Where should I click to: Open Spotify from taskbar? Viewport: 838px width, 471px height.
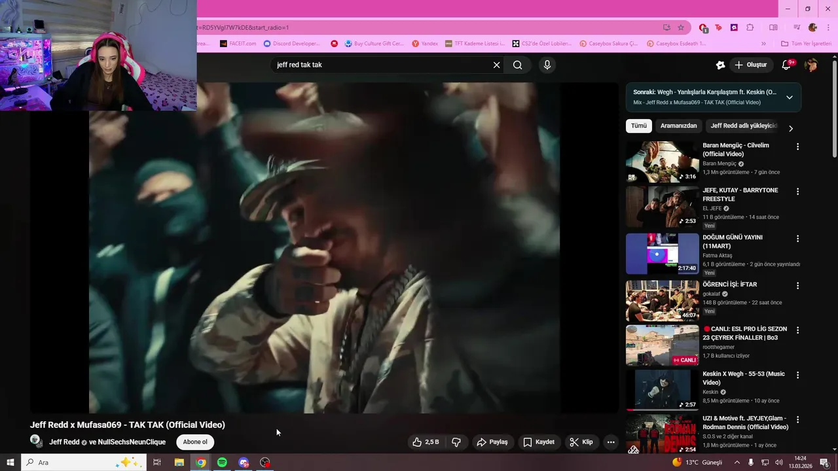coord(222,462)
